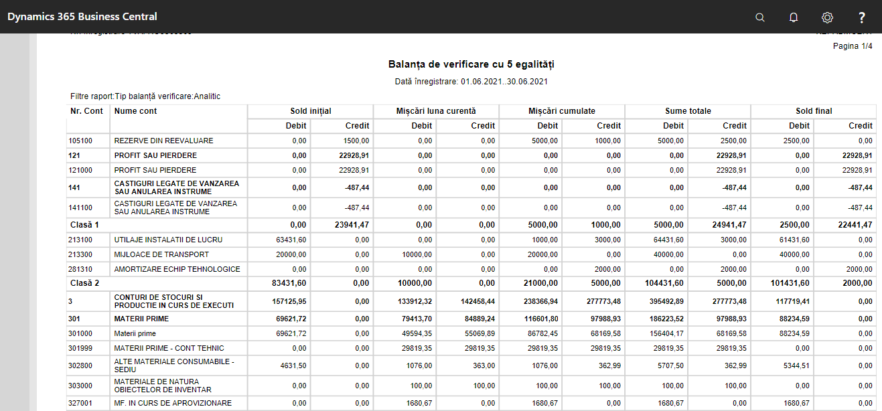The height and width of the screenshot is (411, 882).
Task: Click the PROFIT SAU PIERDERE account row
Action: click(x=154, y=155)
